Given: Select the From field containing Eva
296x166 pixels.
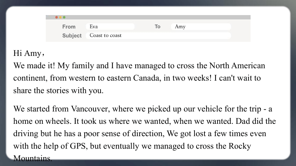Looking at the screenshot, I should tap(110, 26).
